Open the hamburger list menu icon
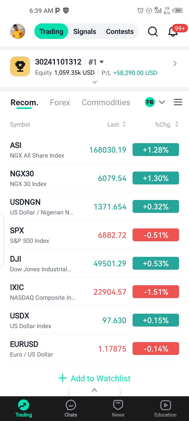Viewport: 189px width, 421px height. [x=178, y=102]
